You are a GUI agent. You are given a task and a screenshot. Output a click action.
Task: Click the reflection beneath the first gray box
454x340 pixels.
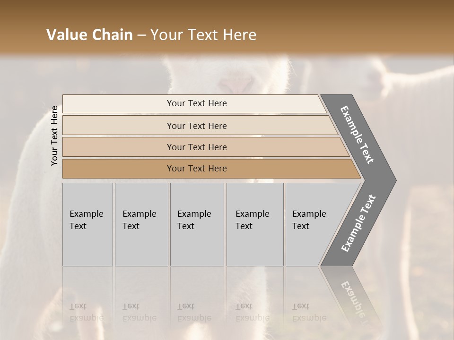pyautogui.click(x=87, y=297)
